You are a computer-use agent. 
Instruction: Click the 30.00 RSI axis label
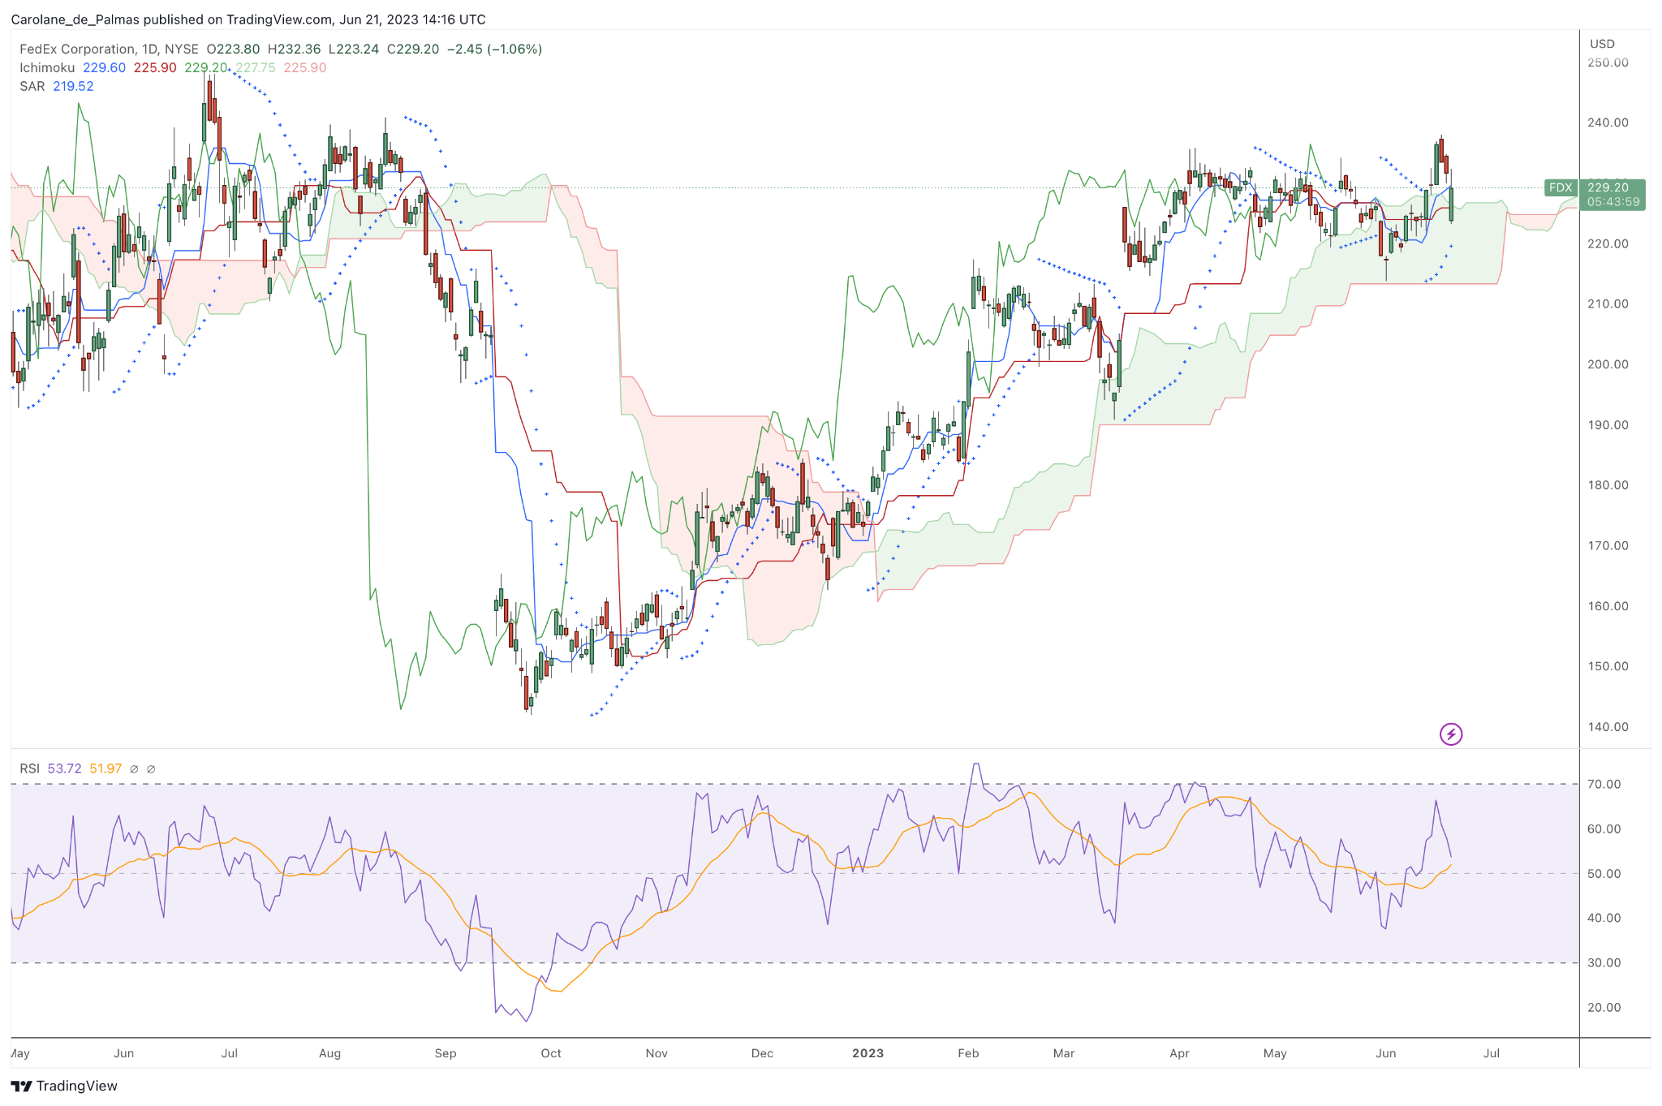[x=1604, y=962]
